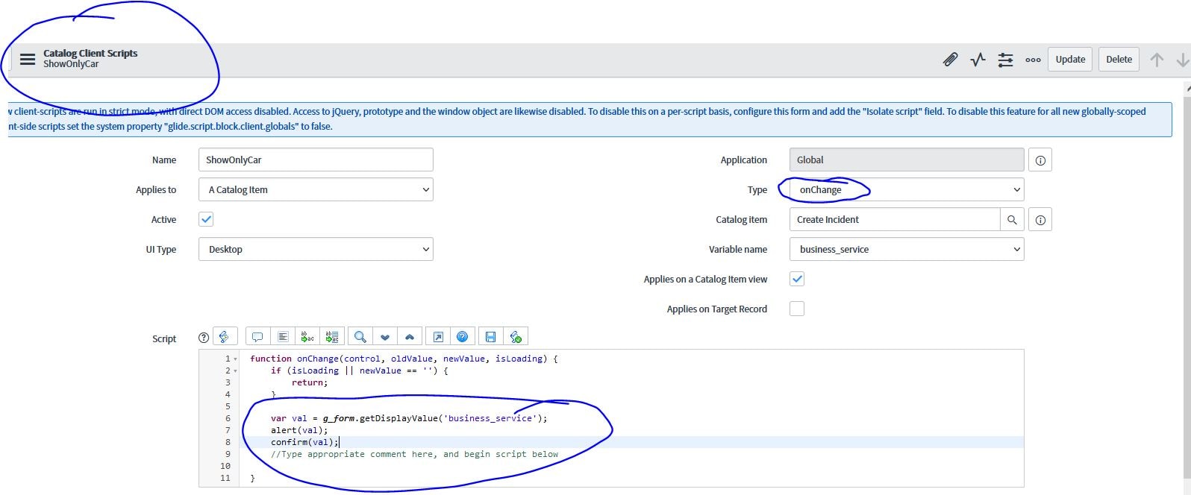1191x495 pixels.
Task: Open the activity stream icon
Action: pos(978,60)
